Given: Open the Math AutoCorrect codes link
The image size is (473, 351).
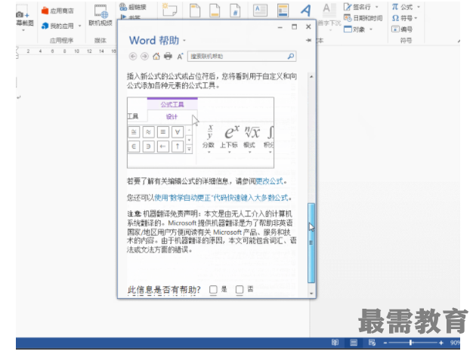Looking at the screenshot, I should 221,198.
